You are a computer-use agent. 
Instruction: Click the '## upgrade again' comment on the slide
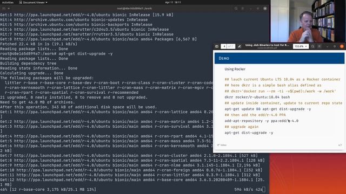(x=242, y=127)
